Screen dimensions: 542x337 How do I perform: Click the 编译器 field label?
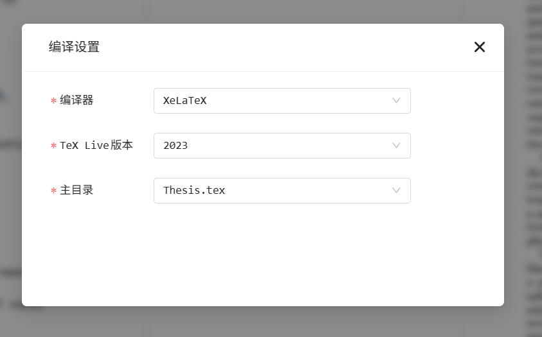pyautogui.click(x=77, y=100)
